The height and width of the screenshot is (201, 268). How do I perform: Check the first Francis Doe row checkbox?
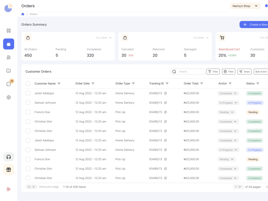pos(28,112)
